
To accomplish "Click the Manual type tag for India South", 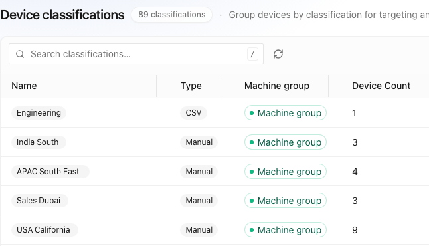I will point(199,142).
